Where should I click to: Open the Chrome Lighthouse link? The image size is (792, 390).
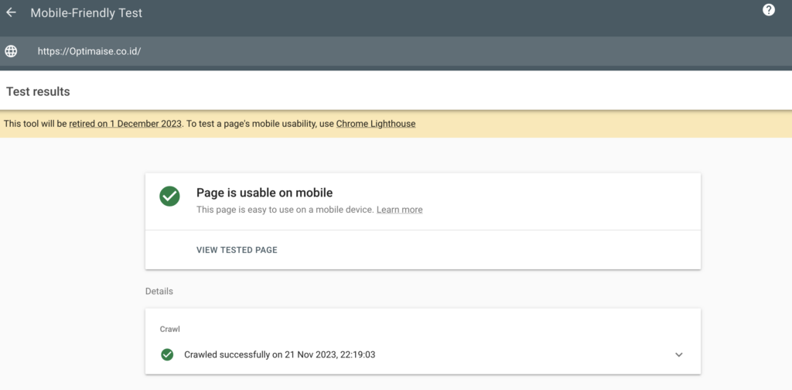[x=375, y=124]
